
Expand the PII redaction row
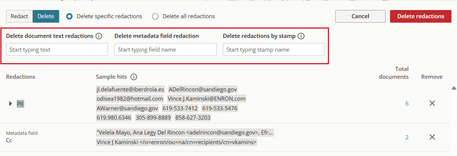(10, 104)
